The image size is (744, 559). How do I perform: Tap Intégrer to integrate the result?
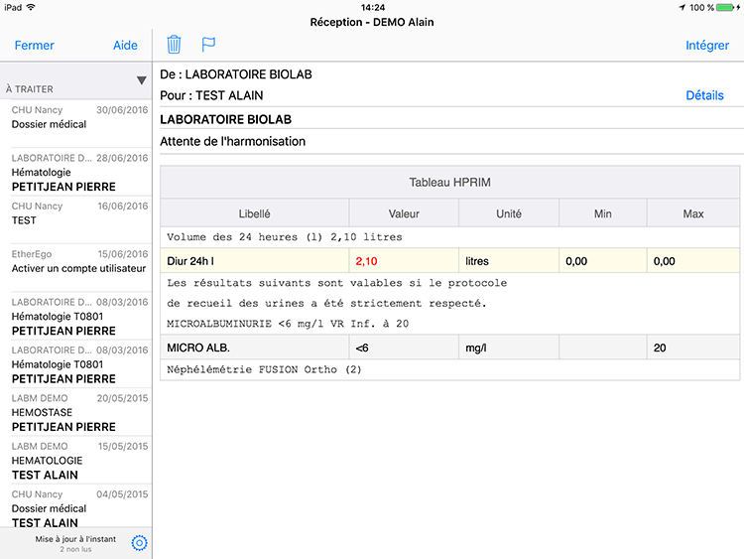[706, 46]
